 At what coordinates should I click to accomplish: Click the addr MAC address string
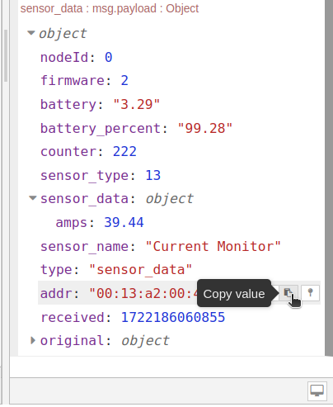pyautogui.click(x=143, y=293)
